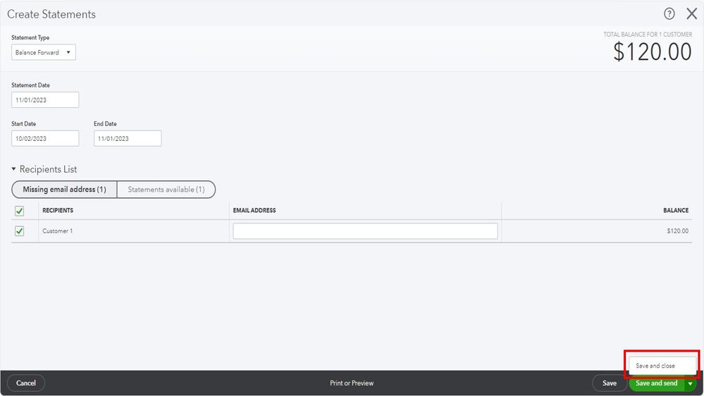The width and height of the screenshot is (704, 396).
Task: Click the Cancel button
Action: pyautogui.click(x=26, y=383)
